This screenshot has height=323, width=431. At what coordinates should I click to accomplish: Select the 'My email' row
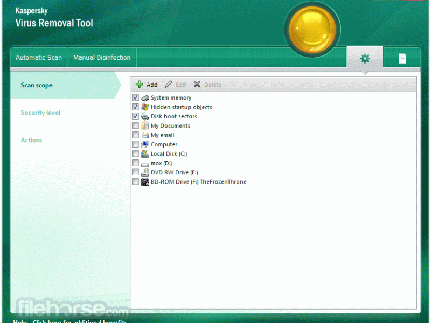[x=163, y=135]
